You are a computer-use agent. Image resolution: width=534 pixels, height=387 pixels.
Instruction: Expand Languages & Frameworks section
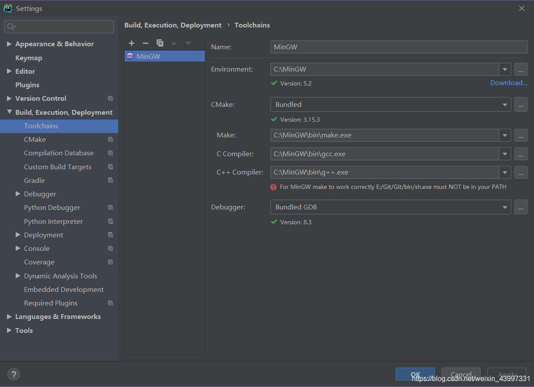(x=9, y=317)
